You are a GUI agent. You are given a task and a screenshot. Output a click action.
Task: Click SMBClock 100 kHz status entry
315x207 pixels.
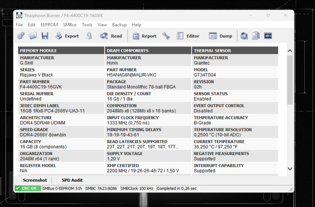coord(137,189)
